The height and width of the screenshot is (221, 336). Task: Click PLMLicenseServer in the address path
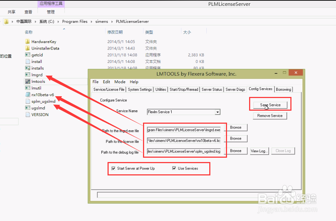pos(132,21)
